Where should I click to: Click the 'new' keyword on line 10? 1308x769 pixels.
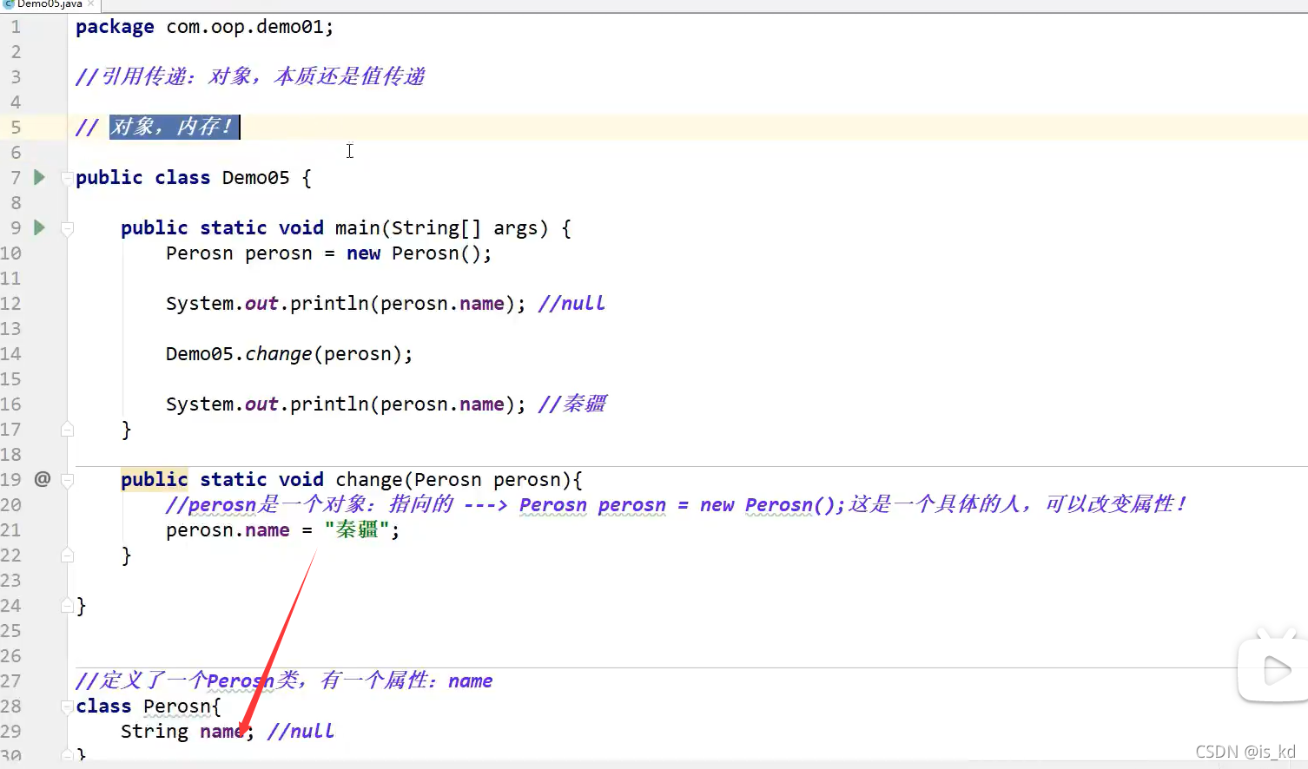(x=363, y=253)
